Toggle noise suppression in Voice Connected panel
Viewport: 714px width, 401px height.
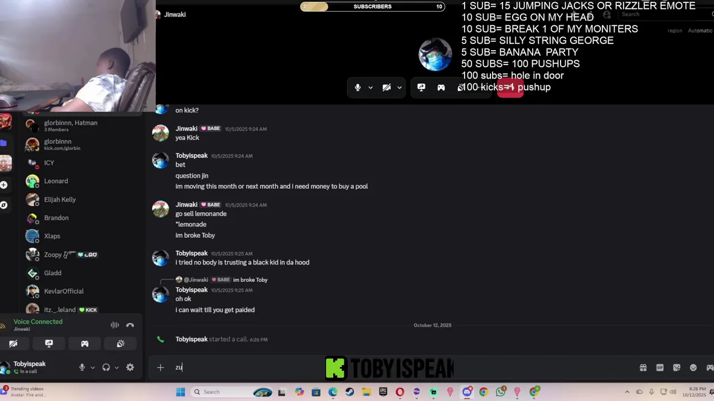(x=115, y=325)
